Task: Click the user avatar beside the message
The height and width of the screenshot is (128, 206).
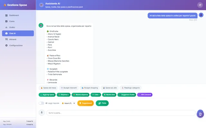Action: coord(201,15)
